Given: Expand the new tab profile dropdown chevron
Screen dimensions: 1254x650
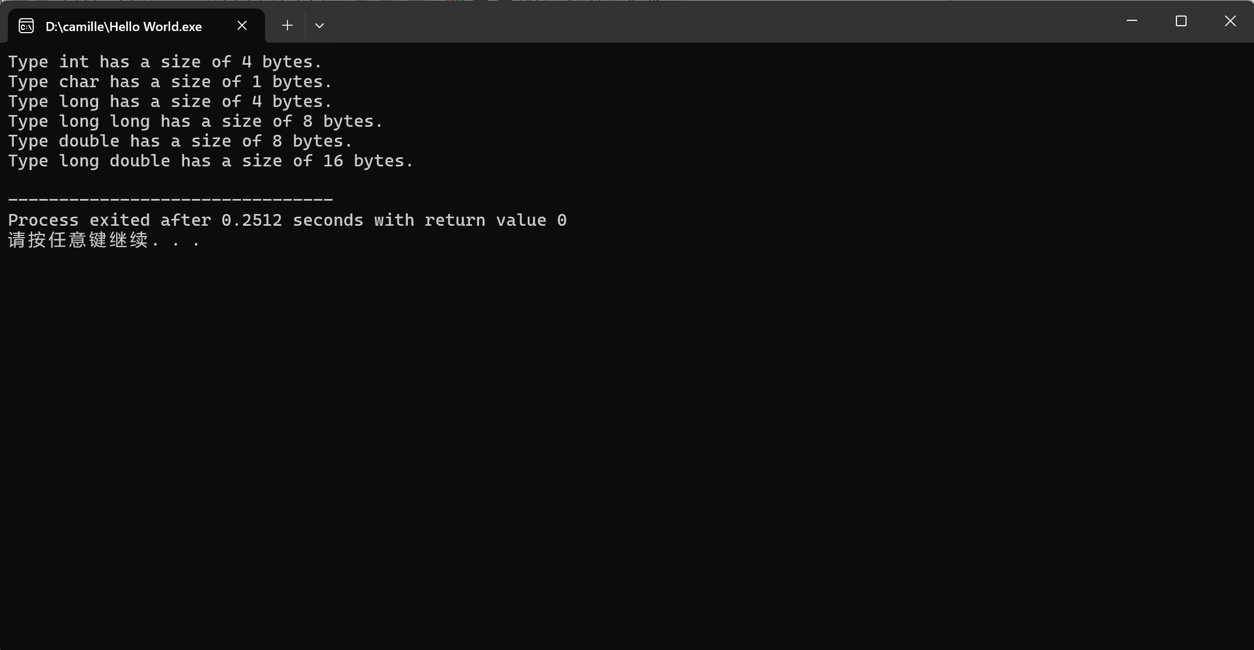Looking at the screenshot, I should [320, 26].
